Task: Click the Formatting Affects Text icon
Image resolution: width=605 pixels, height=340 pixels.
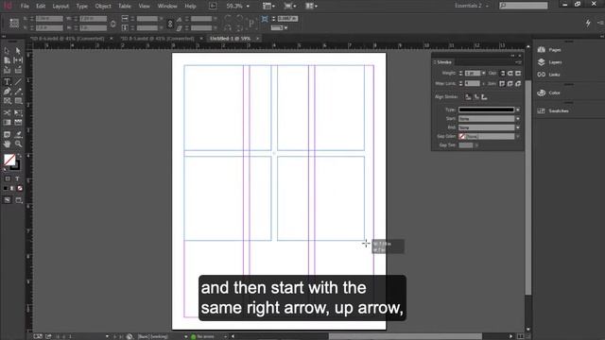Action: click(x=17, y=178)
